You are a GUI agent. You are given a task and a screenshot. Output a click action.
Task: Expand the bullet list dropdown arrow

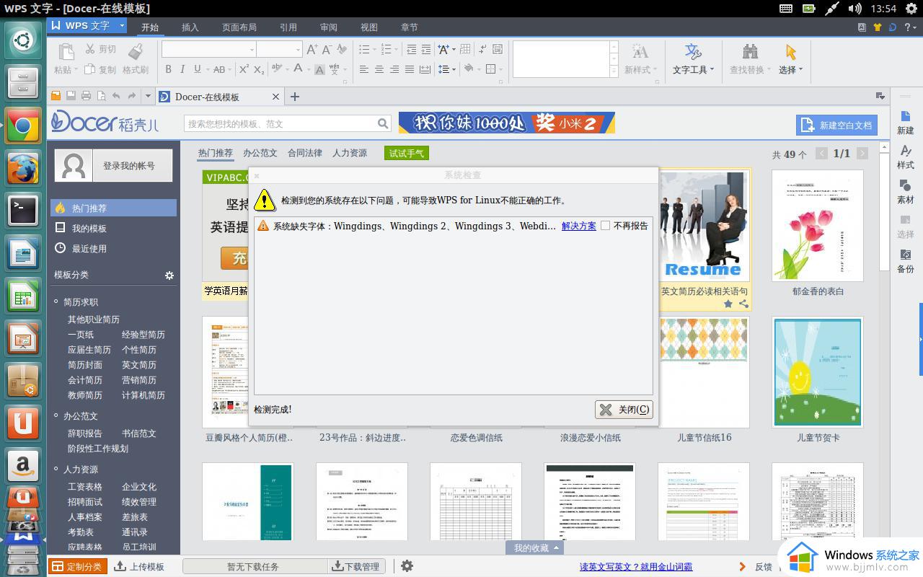(x=375, y=49)
